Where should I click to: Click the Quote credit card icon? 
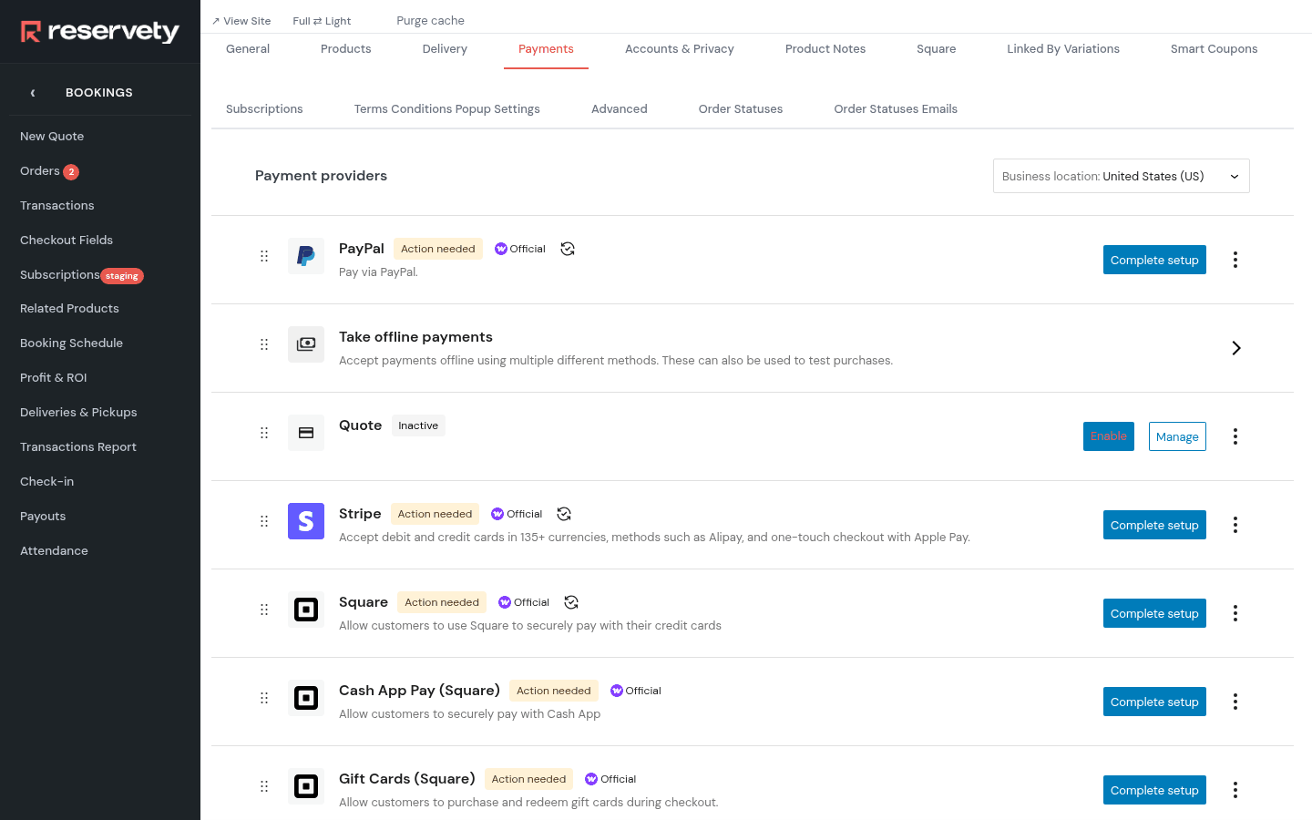(x=306, y=433)
